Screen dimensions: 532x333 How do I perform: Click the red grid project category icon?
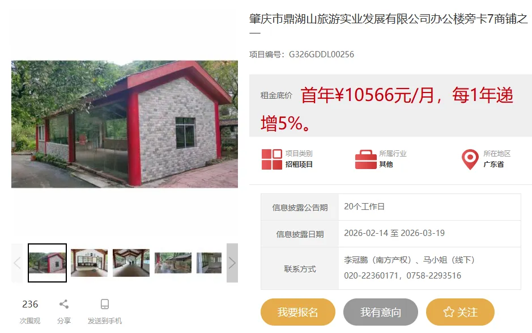[x=272, y=159]
